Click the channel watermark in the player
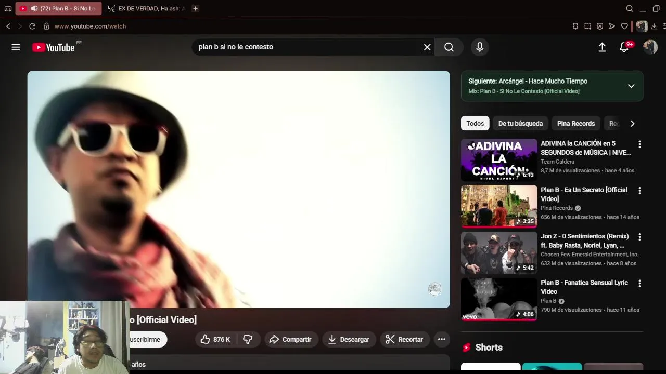This screenshot has width=666, height=374. tap(435, 289)
